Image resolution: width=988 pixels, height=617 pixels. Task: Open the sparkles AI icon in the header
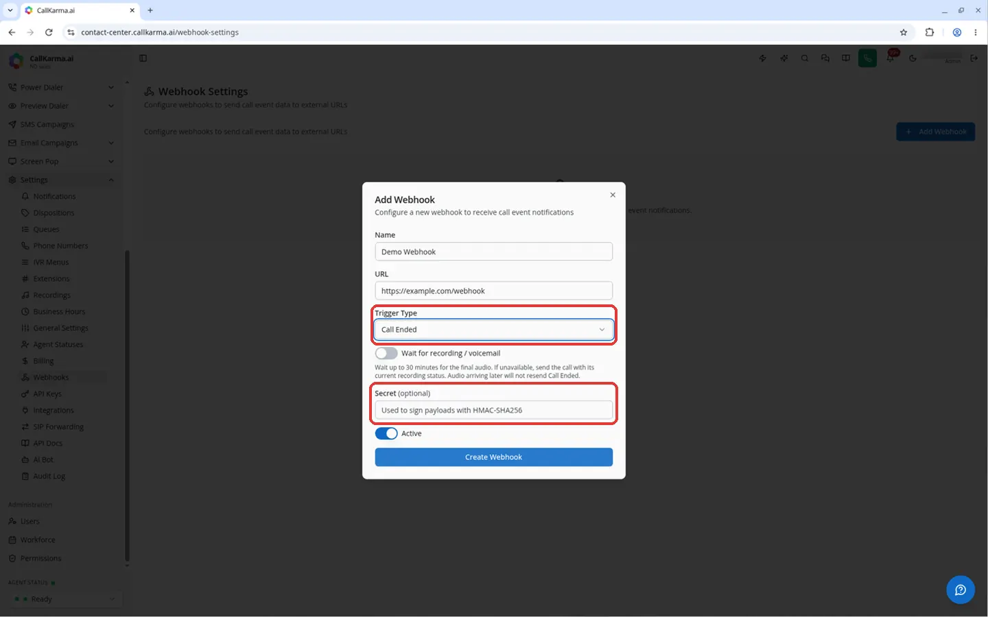tap(784, 58)
